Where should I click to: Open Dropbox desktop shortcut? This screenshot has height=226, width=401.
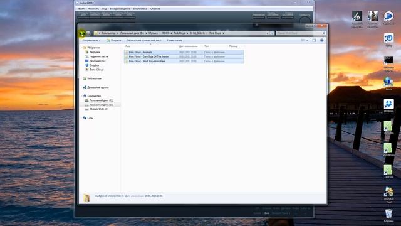pos(388,105)
